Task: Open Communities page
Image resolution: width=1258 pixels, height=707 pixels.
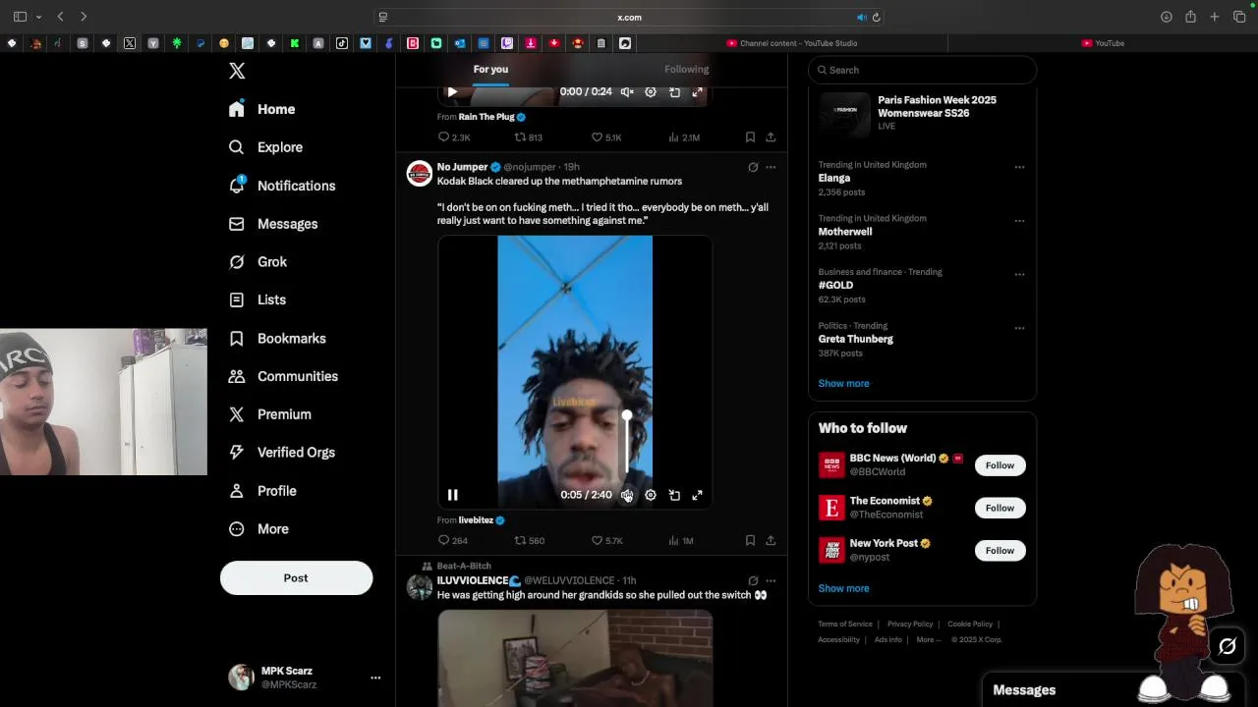Action: tap(282, 376)
